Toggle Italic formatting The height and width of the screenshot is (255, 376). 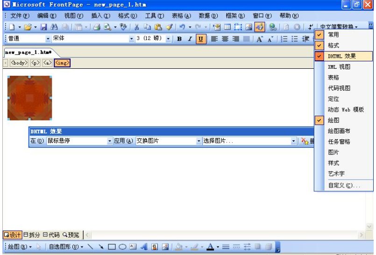pos(190,39)
